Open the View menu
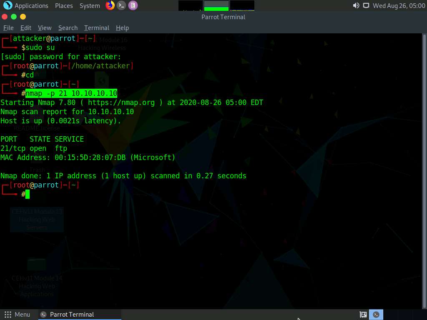Screen dimensions: 427x320 pyautogui.click(x=45, y=28)
